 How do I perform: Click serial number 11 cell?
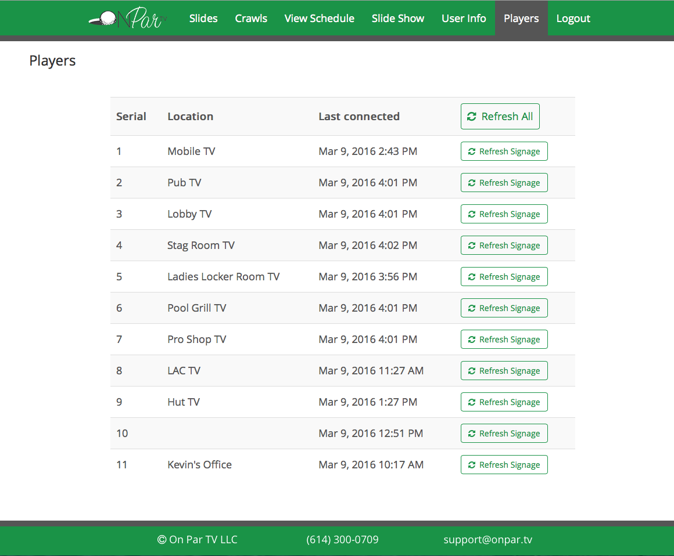pos(121,464)
